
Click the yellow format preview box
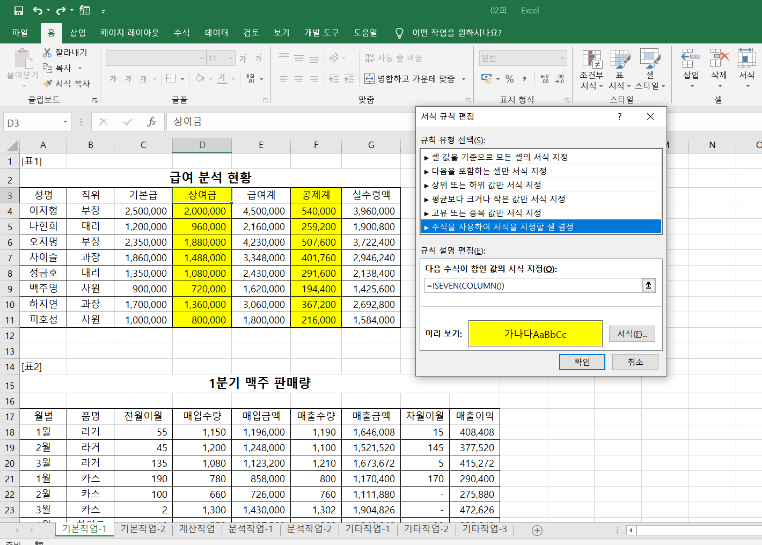click(535, 334)
